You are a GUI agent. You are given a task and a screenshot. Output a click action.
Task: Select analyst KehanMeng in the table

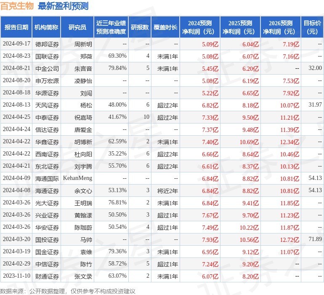click(77, 178)
